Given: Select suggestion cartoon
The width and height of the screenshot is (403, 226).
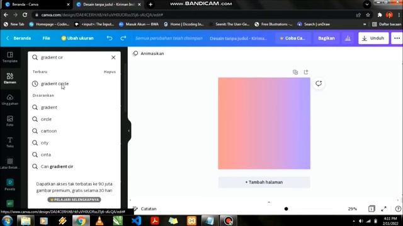Looking at the screenshot, I should click(74, 131).
